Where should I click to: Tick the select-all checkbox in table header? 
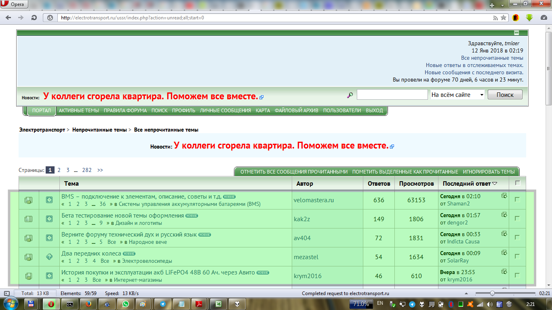pyautogui.click(x=518, y=183)
